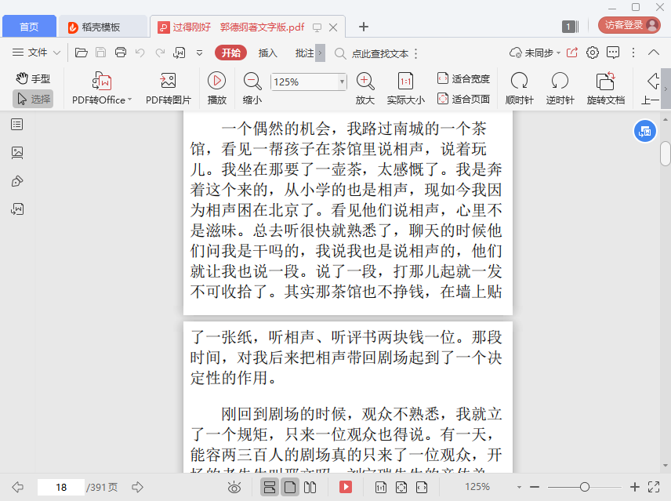The height and width of the screenshot is (501, 671).
Task: Activate the 选择 selection tool
Action: pyautogui.click(x=33, y=99)
